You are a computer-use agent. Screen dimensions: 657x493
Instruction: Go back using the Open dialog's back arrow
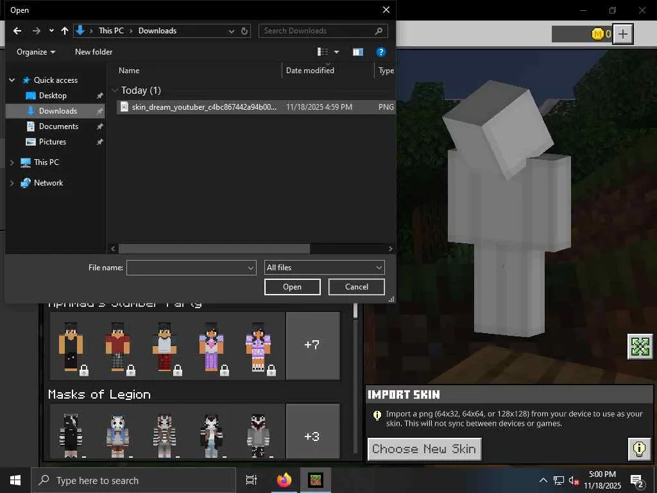pos(17,31)
